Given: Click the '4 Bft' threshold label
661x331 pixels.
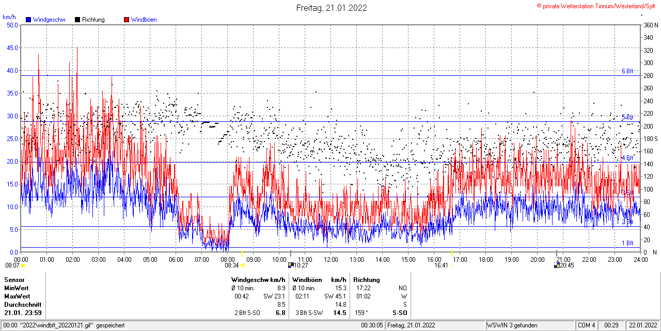Looking at the screenshot, I should pos(627,158).
